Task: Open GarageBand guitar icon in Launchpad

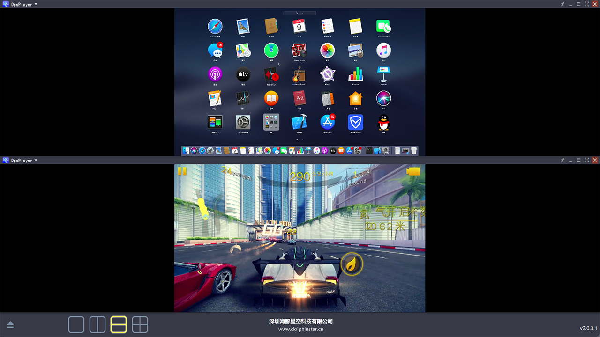Action: coord(299,74)
